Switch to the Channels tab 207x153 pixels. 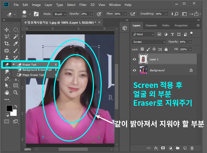tap(151, 26)
